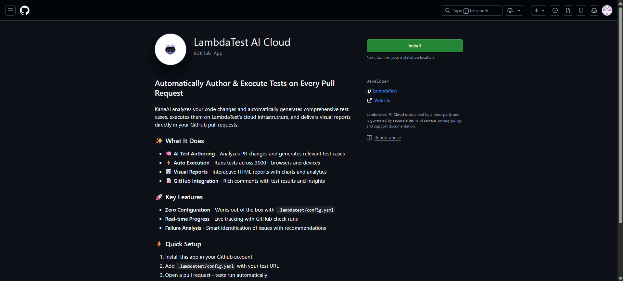This screenshot has height=281, width=623.
Task: Focus the Type / to search field
Action: click(472, 10)
